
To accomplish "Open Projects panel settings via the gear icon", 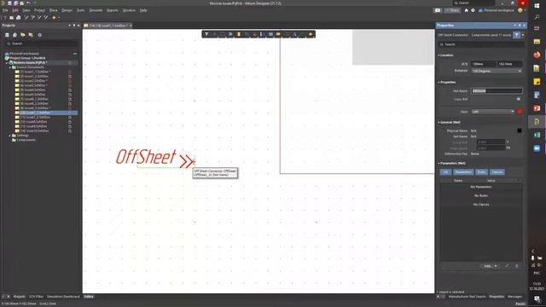I will click(40, 35).
